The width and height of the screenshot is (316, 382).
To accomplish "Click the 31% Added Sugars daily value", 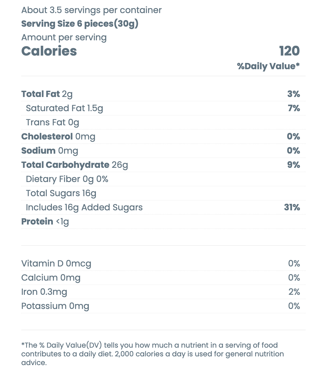I will [x=292, y=207].
